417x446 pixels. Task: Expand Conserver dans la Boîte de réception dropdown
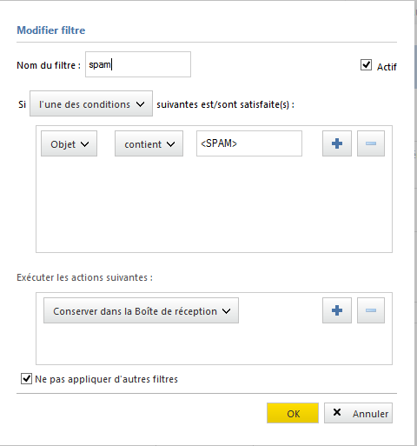point(141,310)
